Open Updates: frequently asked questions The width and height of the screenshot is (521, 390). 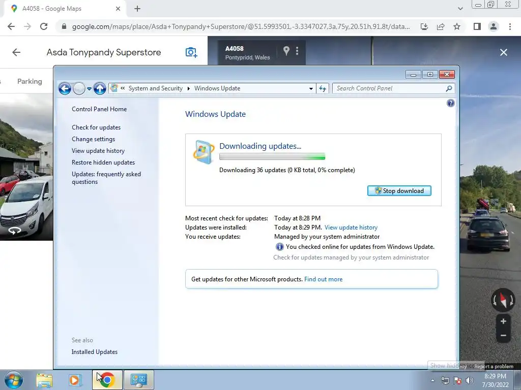106,178
